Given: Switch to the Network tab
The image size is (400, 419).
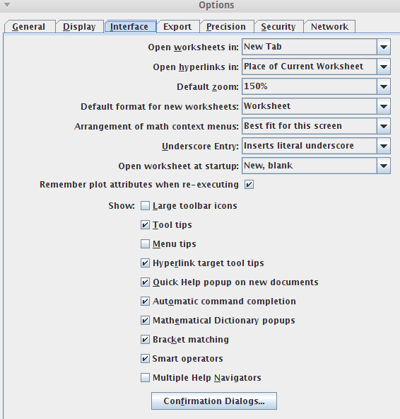Looking at the screenshot, I should pos(329,26).
